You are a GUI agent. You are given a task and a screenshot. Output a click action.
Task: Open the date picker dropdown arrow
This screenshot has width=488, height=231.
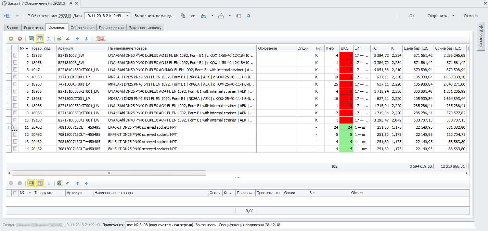128,16
